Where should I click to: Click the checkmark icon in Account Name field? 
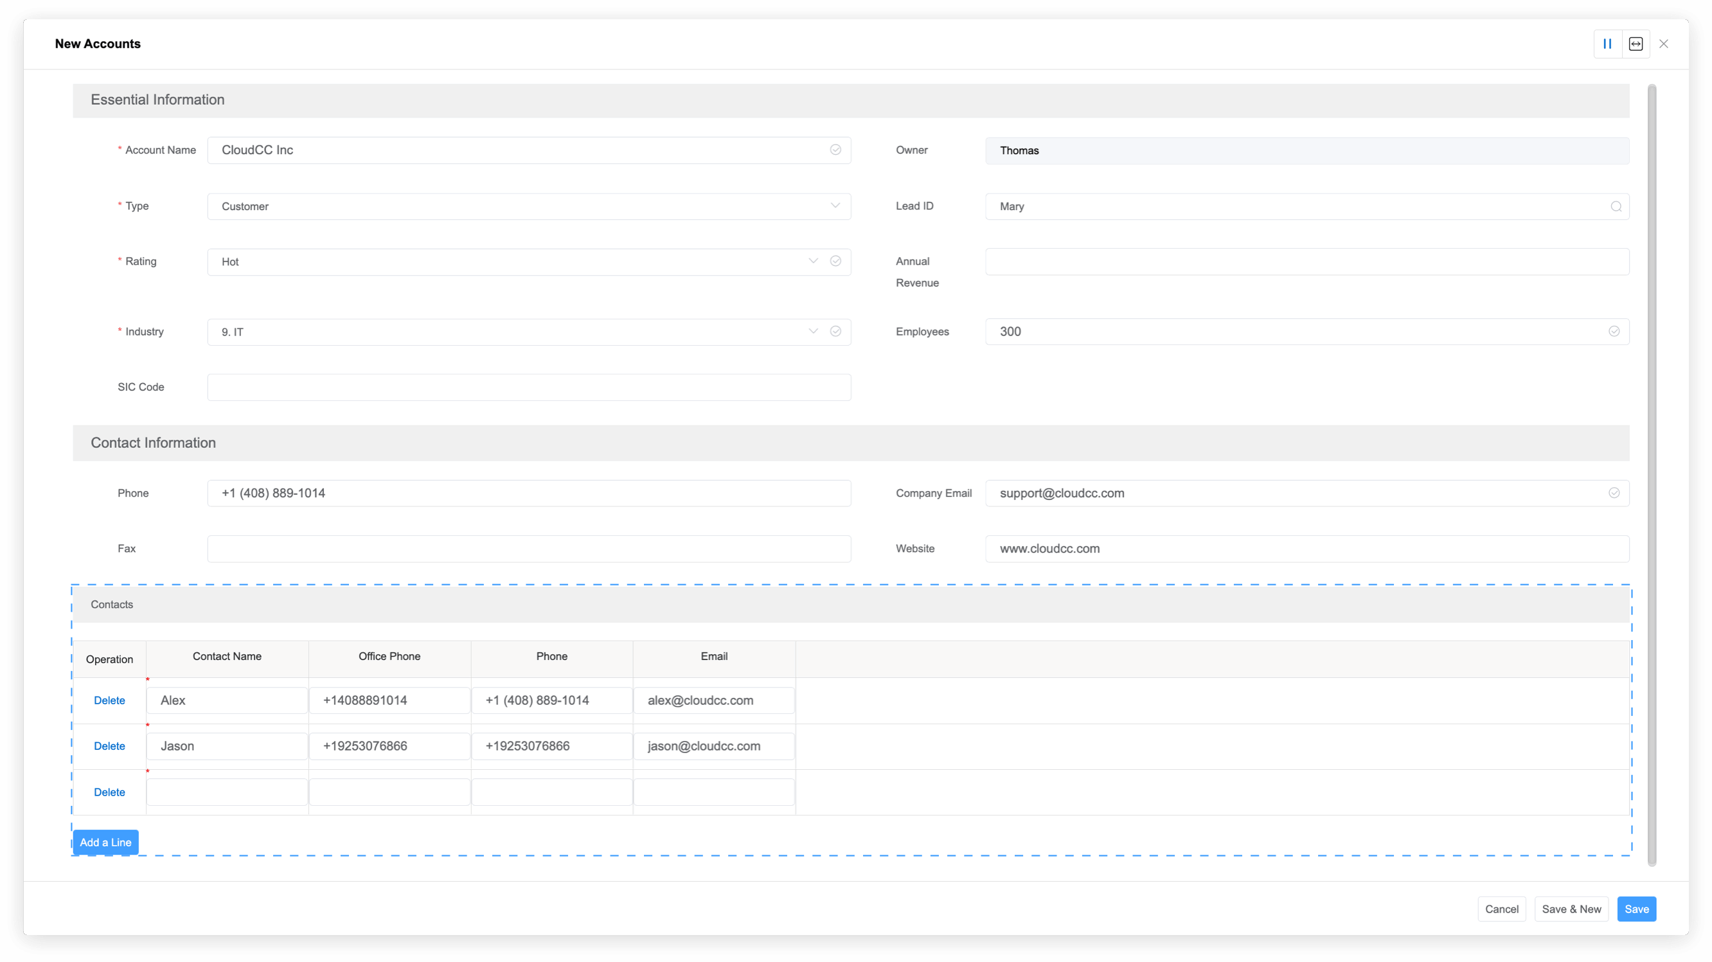coord(835,150)
